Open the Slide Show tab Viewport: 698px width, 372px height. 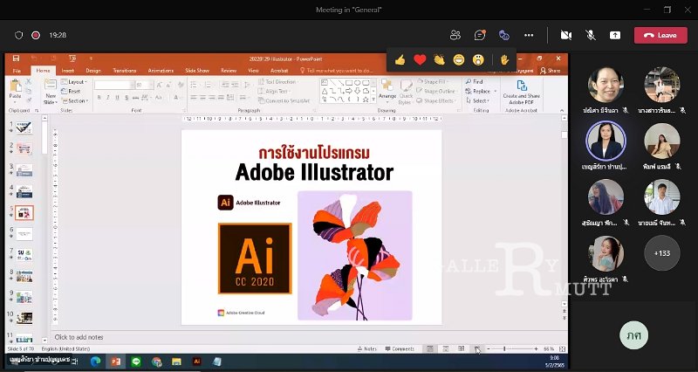[197, 70]
